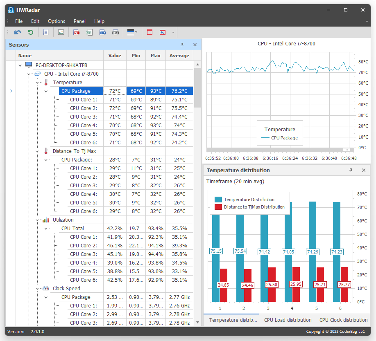Switch to the CPU Load distribution tab
Viewport: 376px width, 341px height.
(288, 320)
